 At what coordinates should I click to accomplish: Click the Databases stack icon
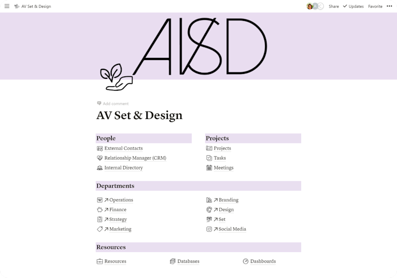pyautogui.click(x=173, y=261)
